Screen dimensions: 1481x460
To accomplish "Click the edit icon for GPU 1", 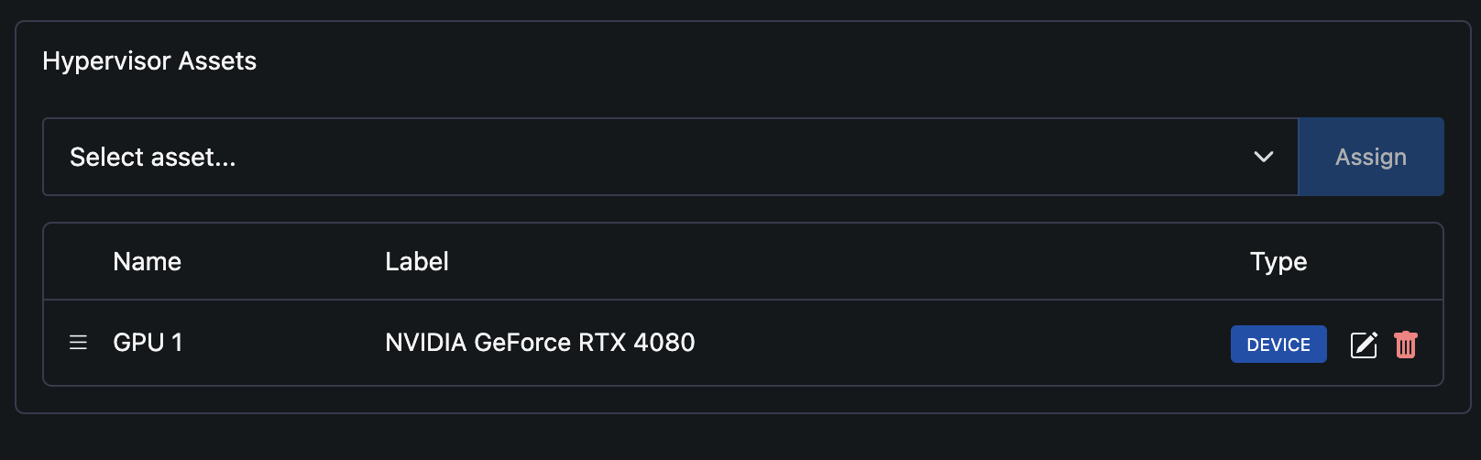I will 1364,345.
